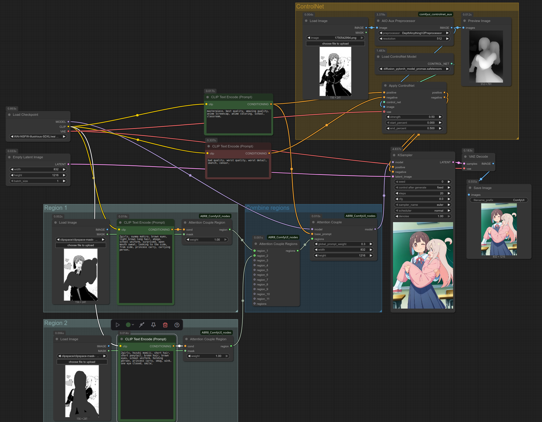Select the ControlNet group title
The height and width of the screenshot is (422, 542).
click(310, 6)
